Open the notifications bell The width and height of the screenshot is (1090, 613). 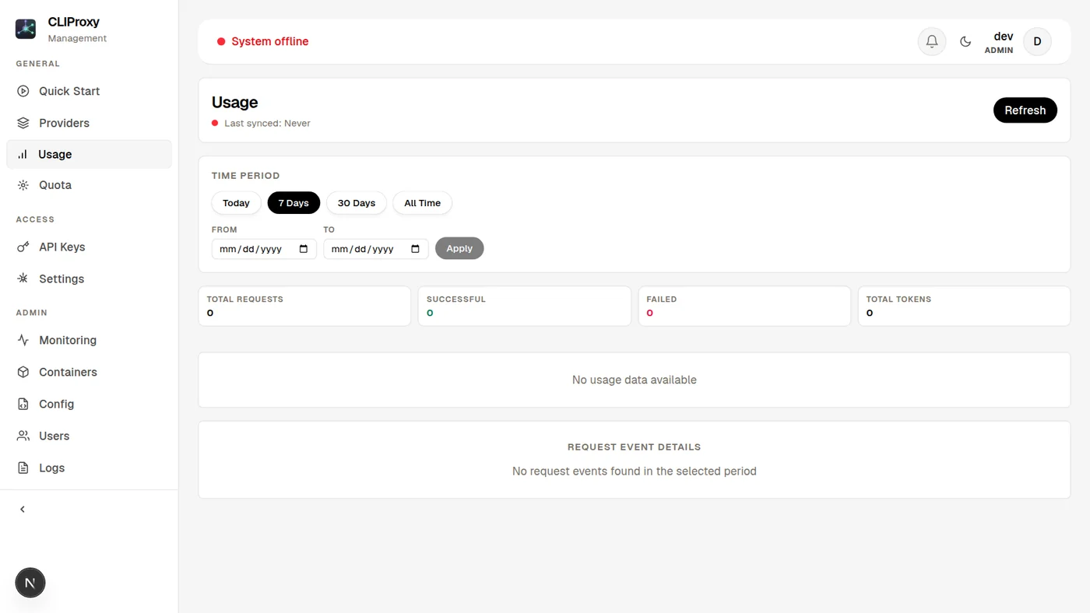click(x=932, y=41)
